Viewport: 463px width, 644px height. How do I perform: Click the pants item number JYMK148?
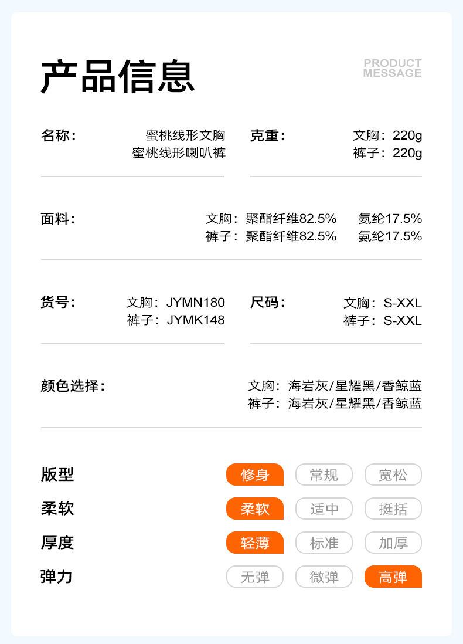pos(195,320)
